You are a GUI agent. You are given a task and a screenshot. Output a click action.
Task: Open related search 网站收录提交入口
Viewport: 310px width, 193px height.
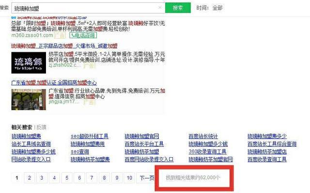click(x=31, y=159)
